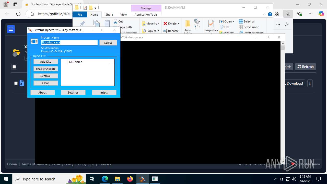Click the Cut scissors icon in Explorer
Image resolution: width=327 pixels, height=184 pixels.
click(x=115, y=21)
